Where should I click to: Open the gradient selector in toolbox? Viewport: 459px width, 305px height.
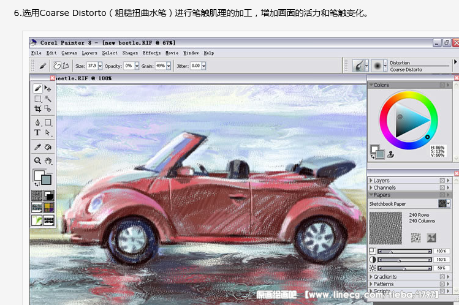pos(48,195)
